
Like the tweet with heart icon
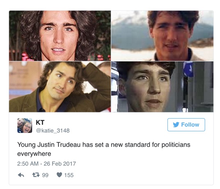click(59, 175)
